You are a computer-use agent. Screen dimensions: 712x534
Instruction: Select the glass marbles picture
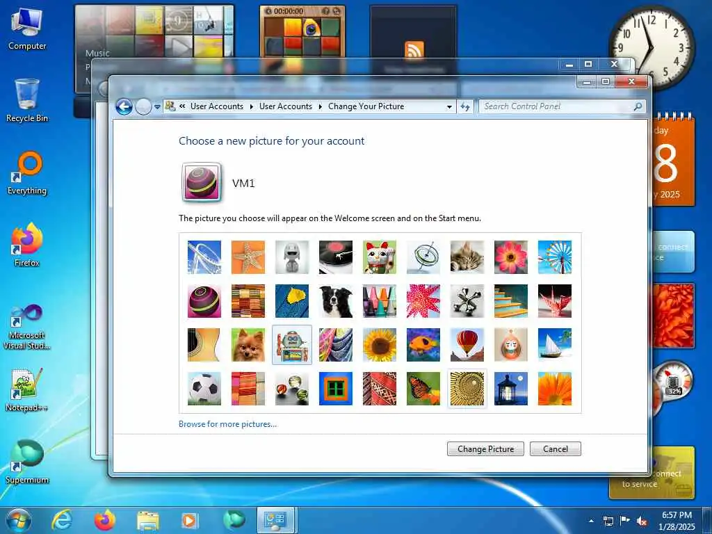292,389
